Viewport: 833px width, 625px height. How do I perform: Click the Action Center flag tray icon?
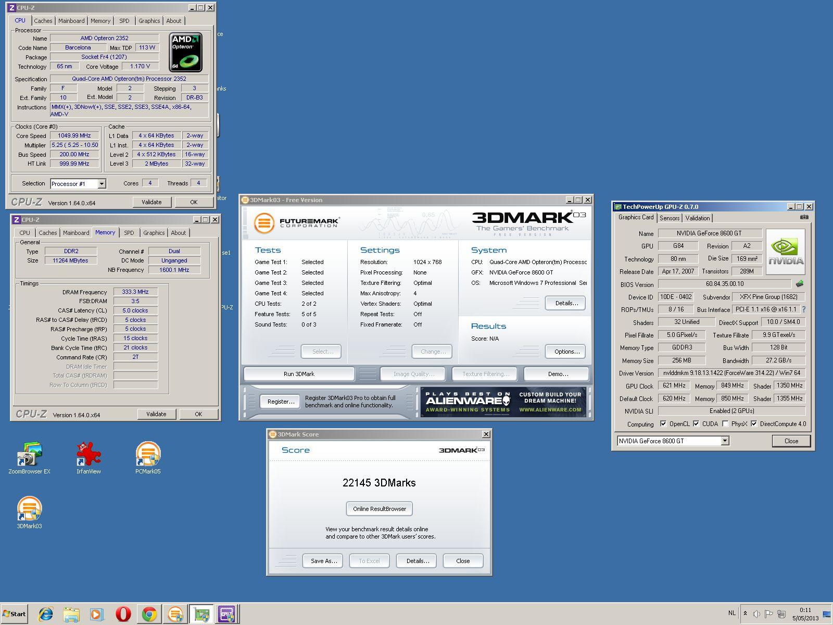[768, 614]
